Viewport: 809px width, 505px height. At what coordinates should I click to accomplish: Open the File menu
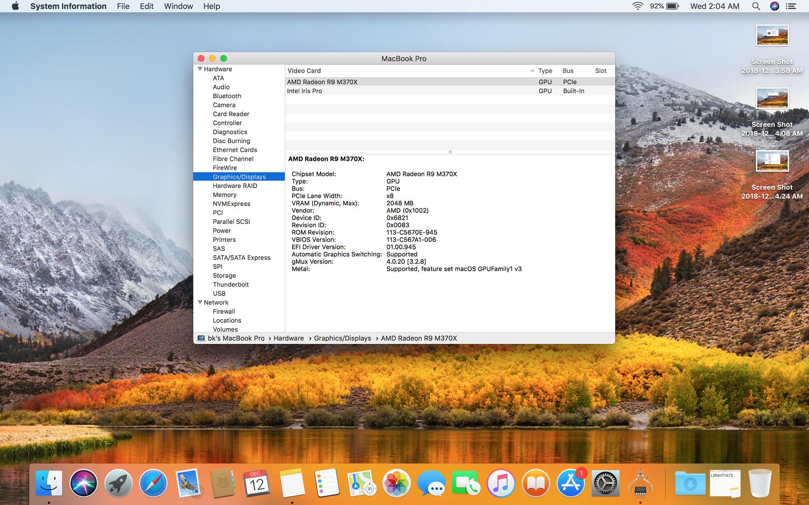click(123, 6)
